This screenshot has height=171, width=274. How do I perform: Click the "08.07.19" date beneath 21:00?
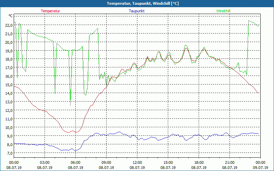(229, 168)
